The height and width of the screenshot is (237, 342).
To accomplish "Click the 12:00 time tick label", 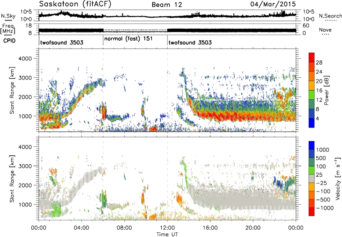I will click(x=167, y=228).
